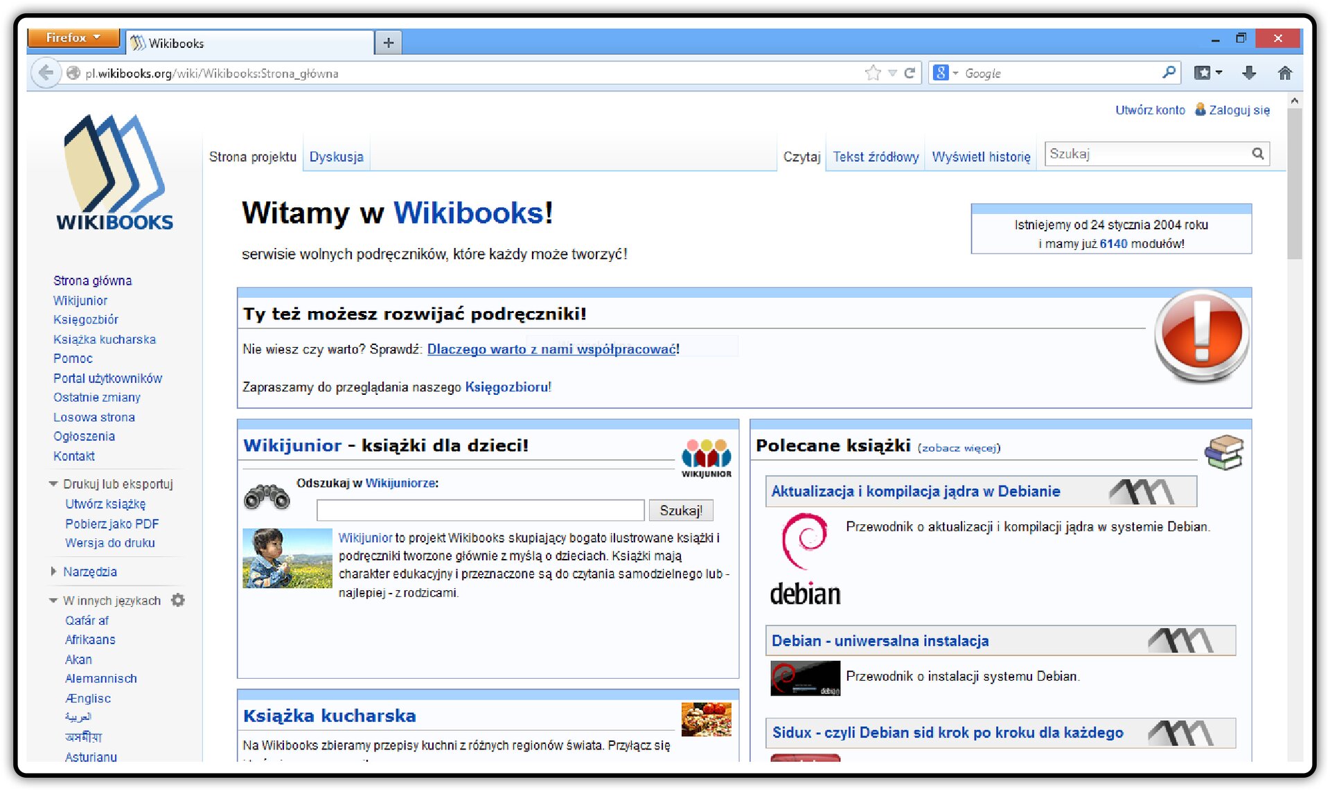The width and height of the screenshot is (1330, 791).
Task: Reload the page with the refresh icon
Action: pos(910,73)
